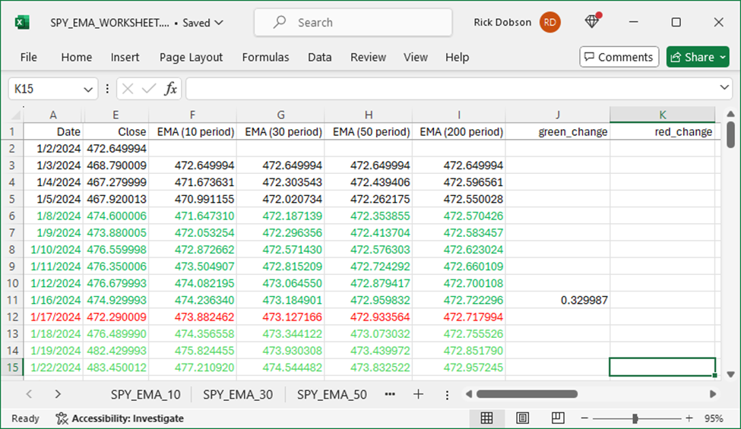Select the EMA (200 period) header cell
Image resolution: width=741 pixels, height=429 pixels.
[x=459, y=131]
